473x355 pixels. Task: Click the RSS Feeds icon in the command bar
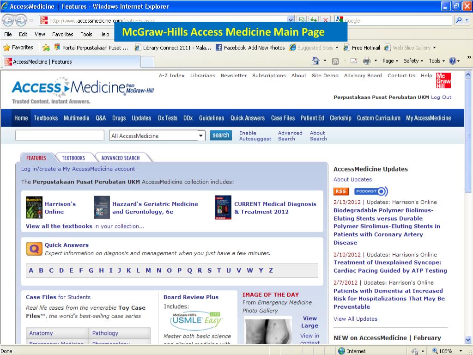click(335, 61)
